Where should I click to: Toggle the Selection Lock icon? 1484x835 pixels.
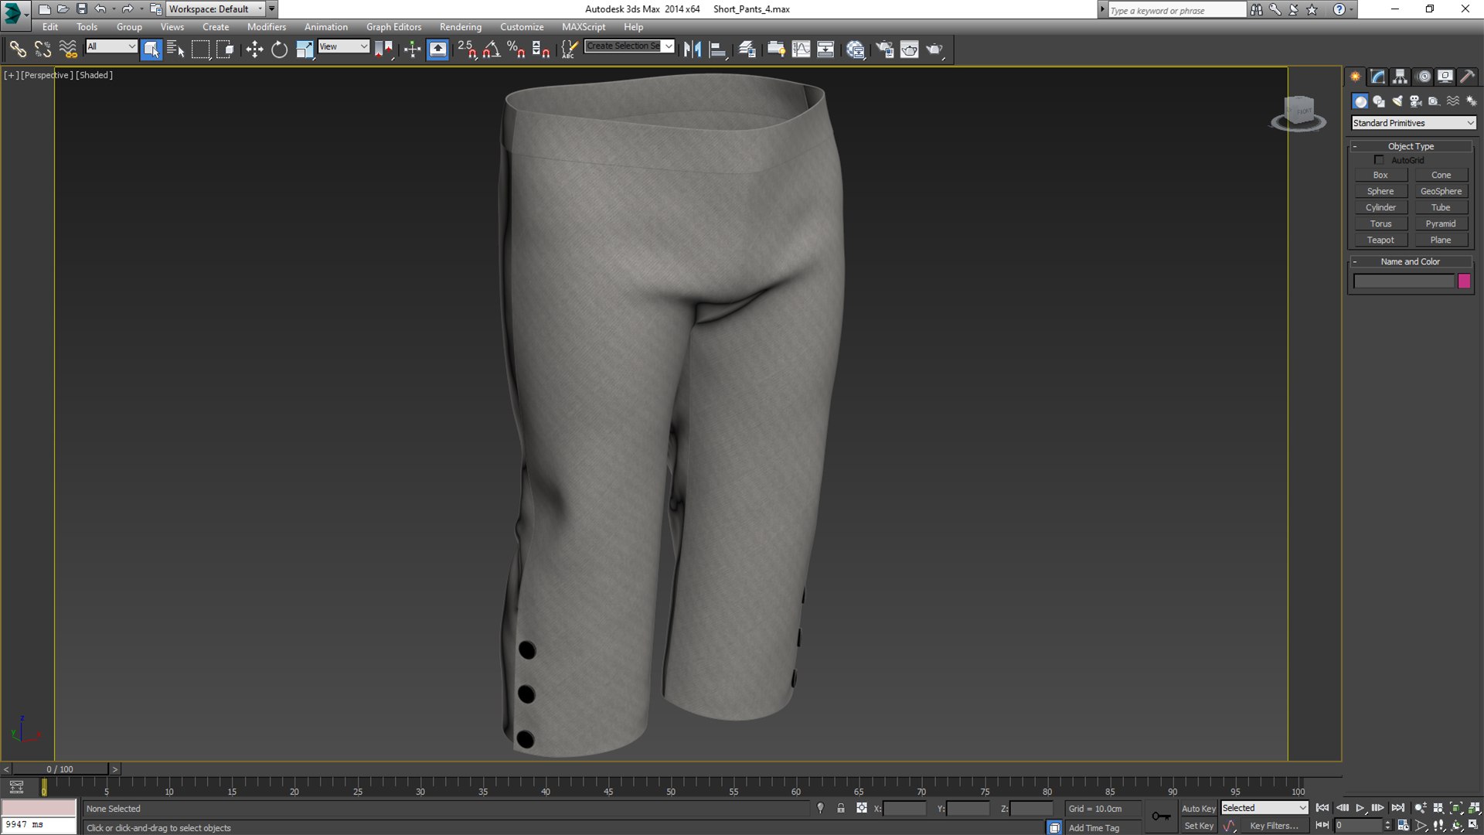coord(841,809)
